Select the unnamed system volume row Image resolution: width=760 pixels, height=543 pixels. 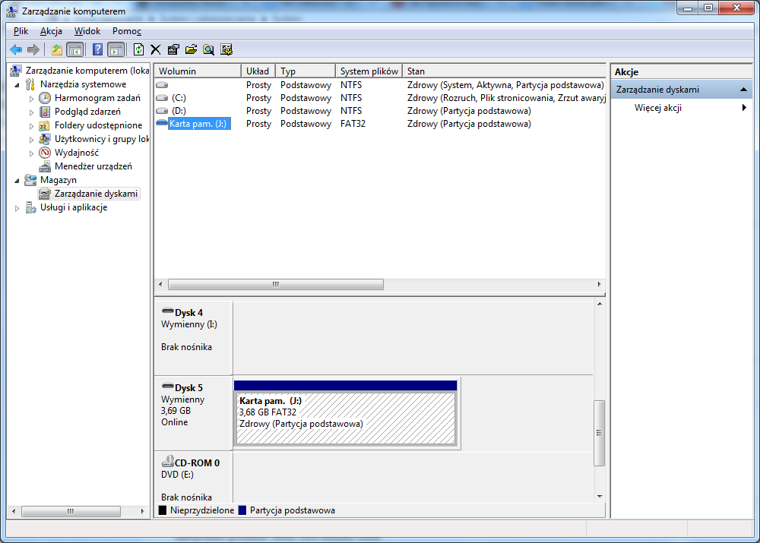[x=380, y=85]
